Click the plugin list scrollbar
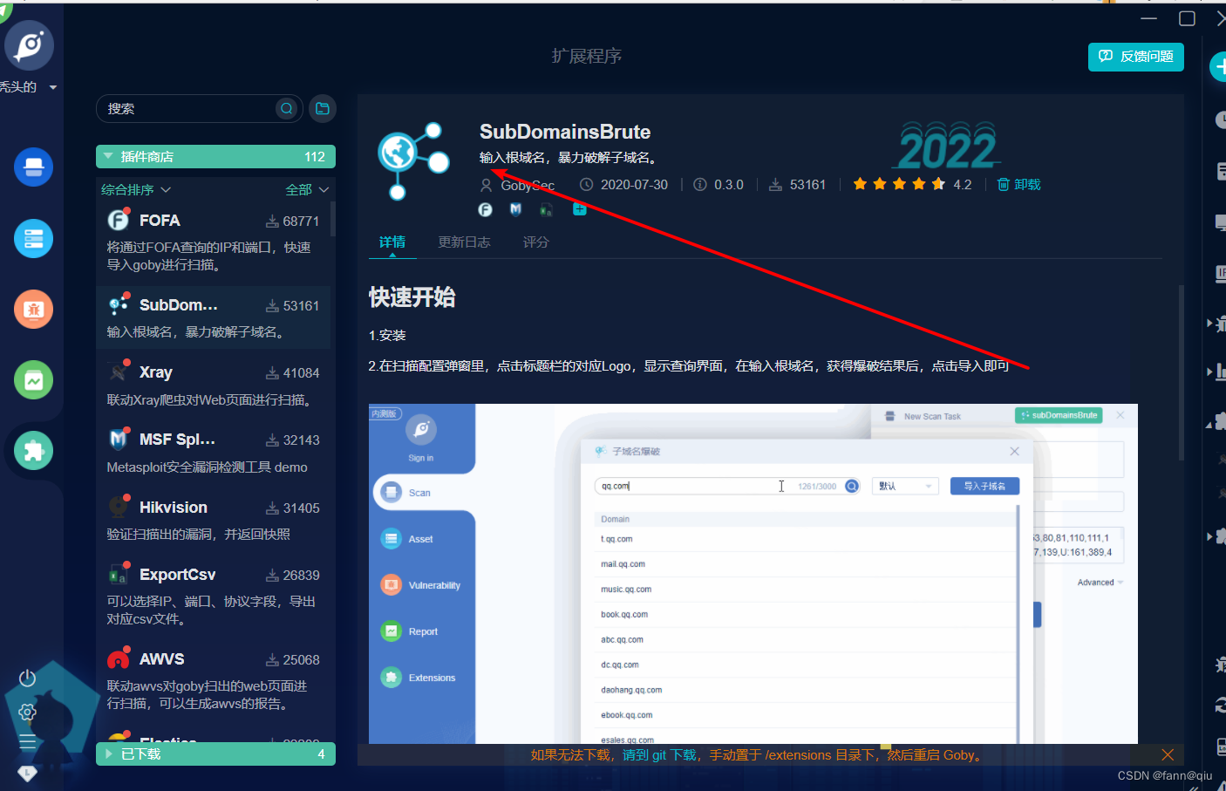Viewport: 1226px width, 791px height. pyautogui.click(x=333, y=218)
